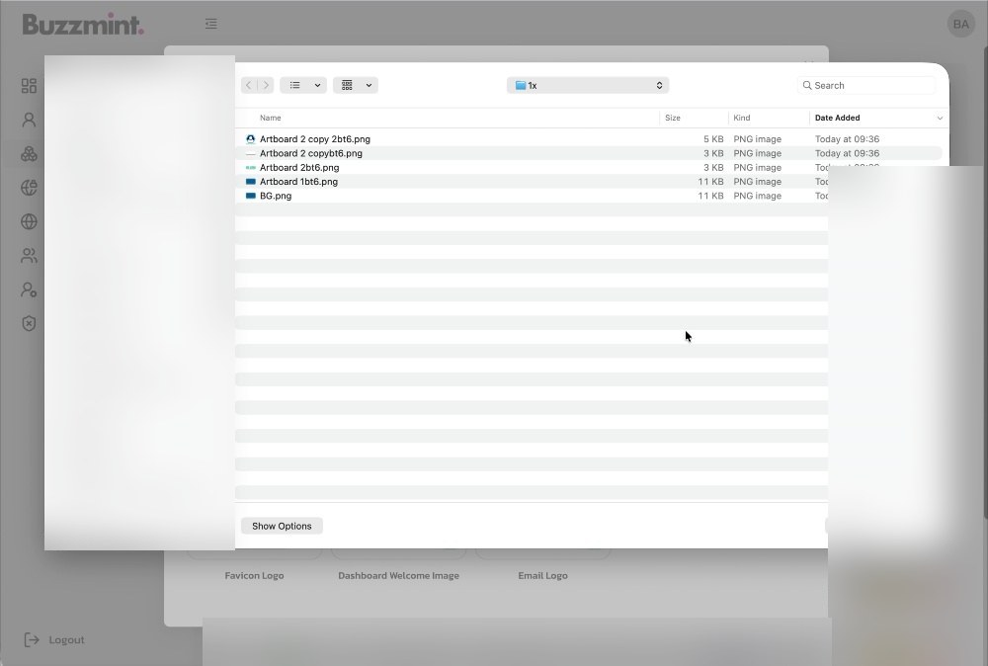Toggle the sidebar collapse menu icon
The height and width of the screenshot is (666, 988).
click(211, 24)
